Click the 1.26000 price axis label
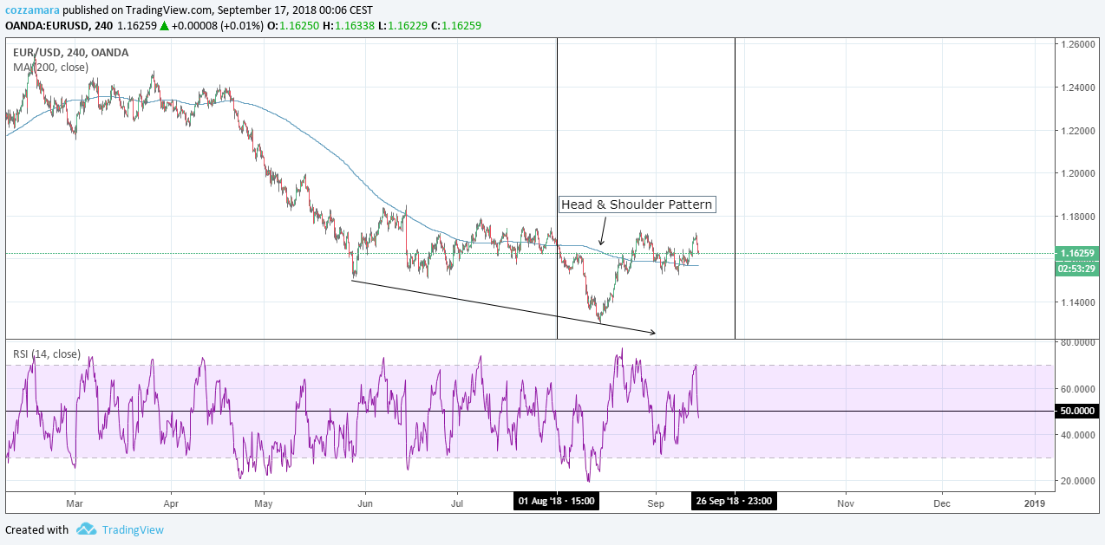The height and width of the screenshot is (545, 1105). [x=1078, y=44]
